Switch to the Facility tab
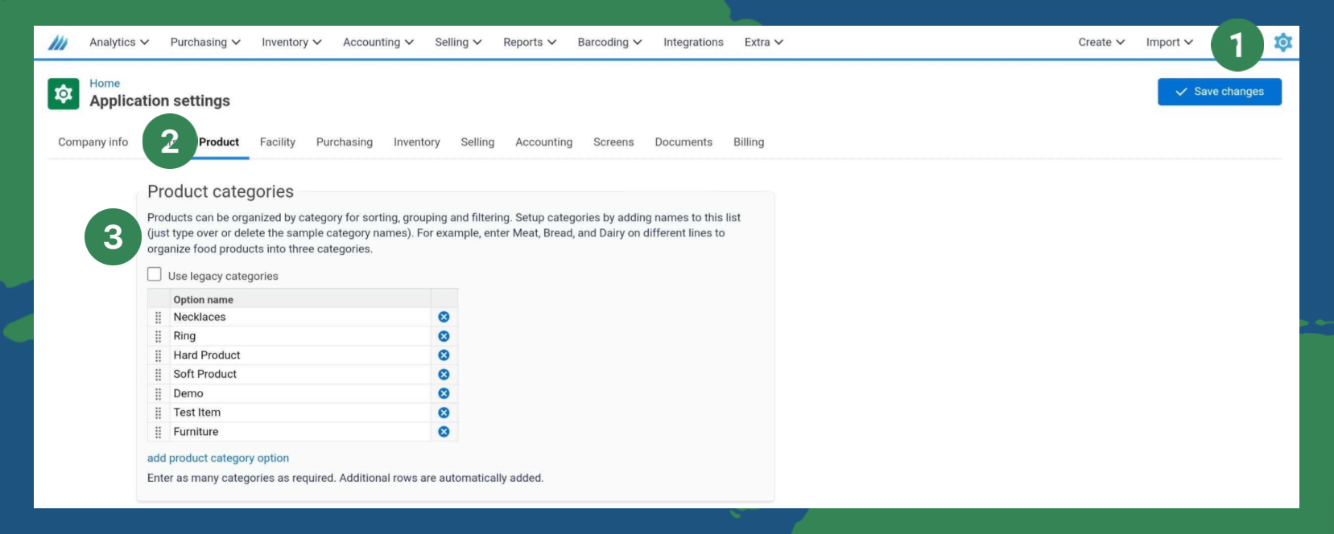Image resolution: width=1334 pixels, height=534 pixels. (278, 142)
